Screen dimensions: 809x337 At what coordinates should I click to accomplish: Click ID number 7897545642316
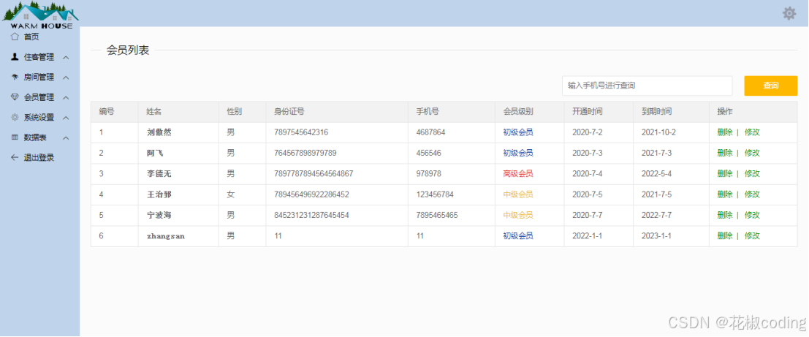point(301,132)
